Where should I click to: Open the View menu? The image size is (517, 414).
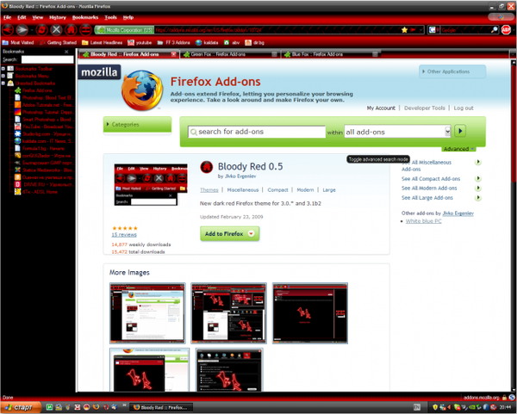pyautogui.click(x=38, y=17)
